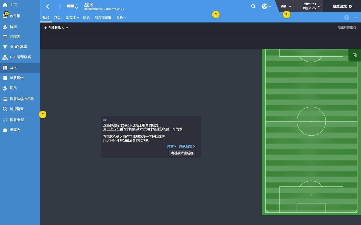This screenshot has height=225, width=361.
Task: Expand the header chevron at far right
Action: pos(356,17)
